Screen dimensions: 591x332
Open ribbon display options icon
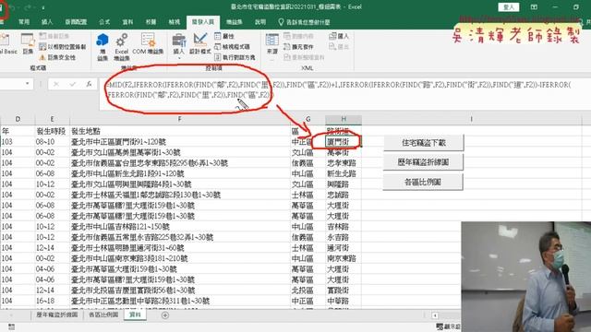534,7
